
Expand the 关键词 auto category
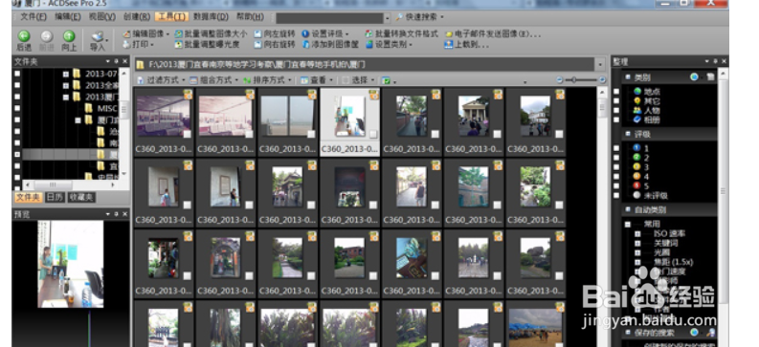(637, 243)
